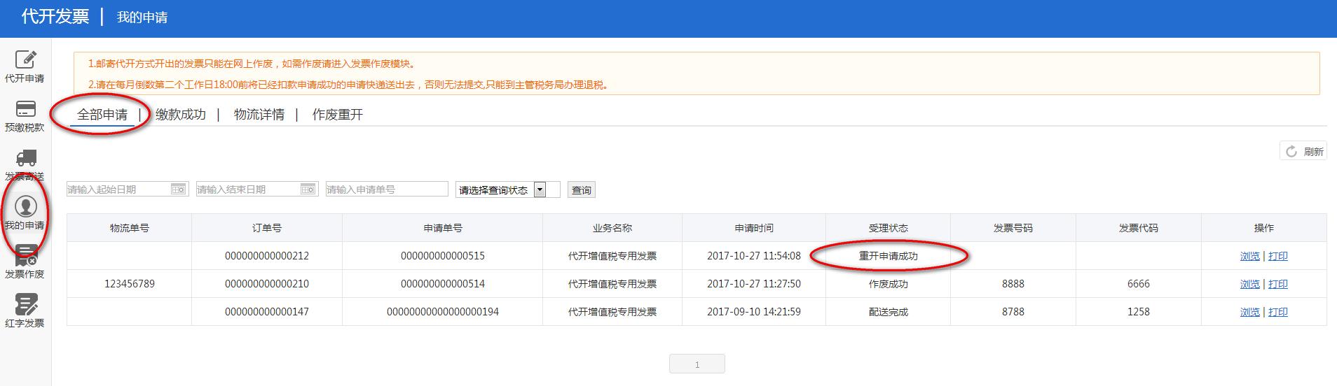Switch to the 物流详情 tab
The image size is (1337, 386).
coord(259,115)
